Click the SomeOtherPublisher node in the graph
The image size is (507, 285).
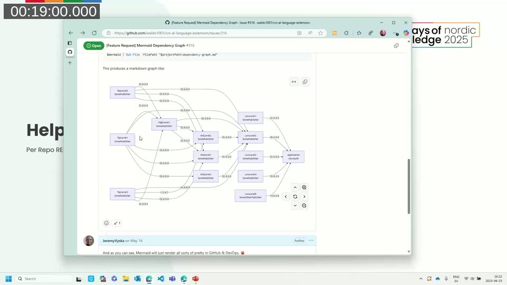[x=250, y=196]
